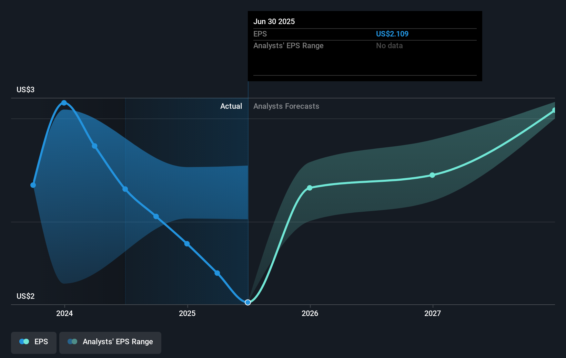
Task: Select the EPS point at mid-2024
Action: click(125, 189)
